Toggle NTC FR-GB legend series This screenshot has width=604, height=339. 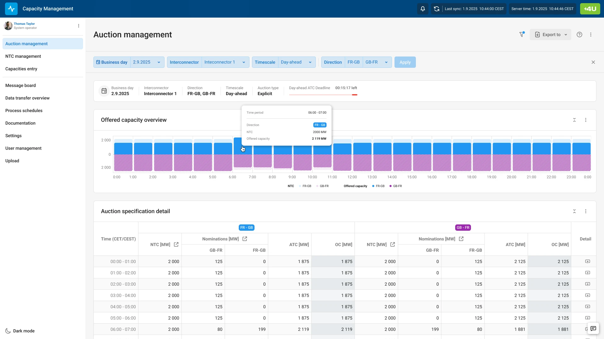[305, 186]
